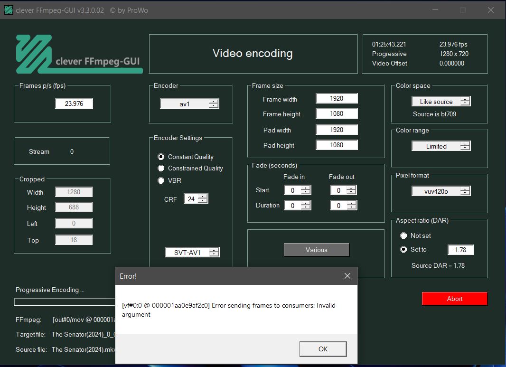This screenshot has width=506, height=367.
Task: Click the aspect ratio 1.78 field
Action: point(460,250)
